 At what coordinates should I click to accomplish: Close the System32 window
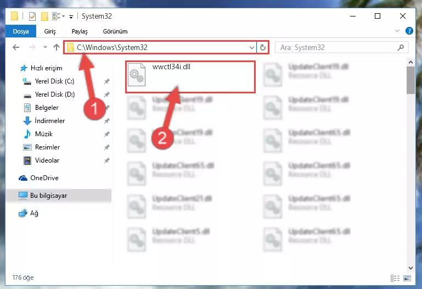click(403, 16)
